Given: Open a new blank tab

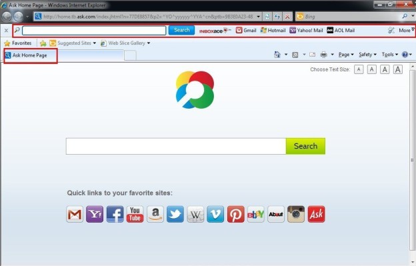Looking at the screenshot, I should click(x=130, y=56).
